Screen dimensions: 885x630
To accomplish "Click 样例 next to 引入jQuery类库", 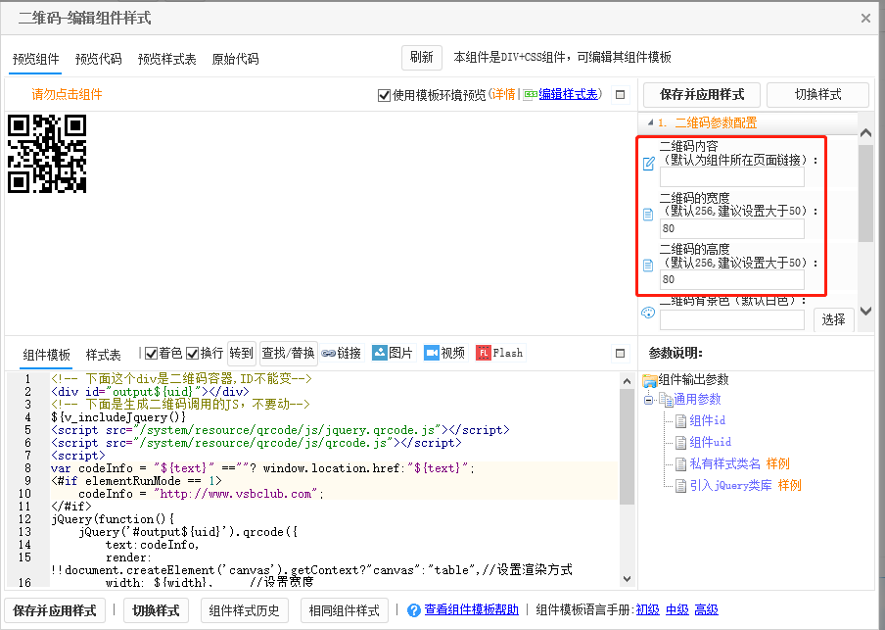I will tap(789, 485).
